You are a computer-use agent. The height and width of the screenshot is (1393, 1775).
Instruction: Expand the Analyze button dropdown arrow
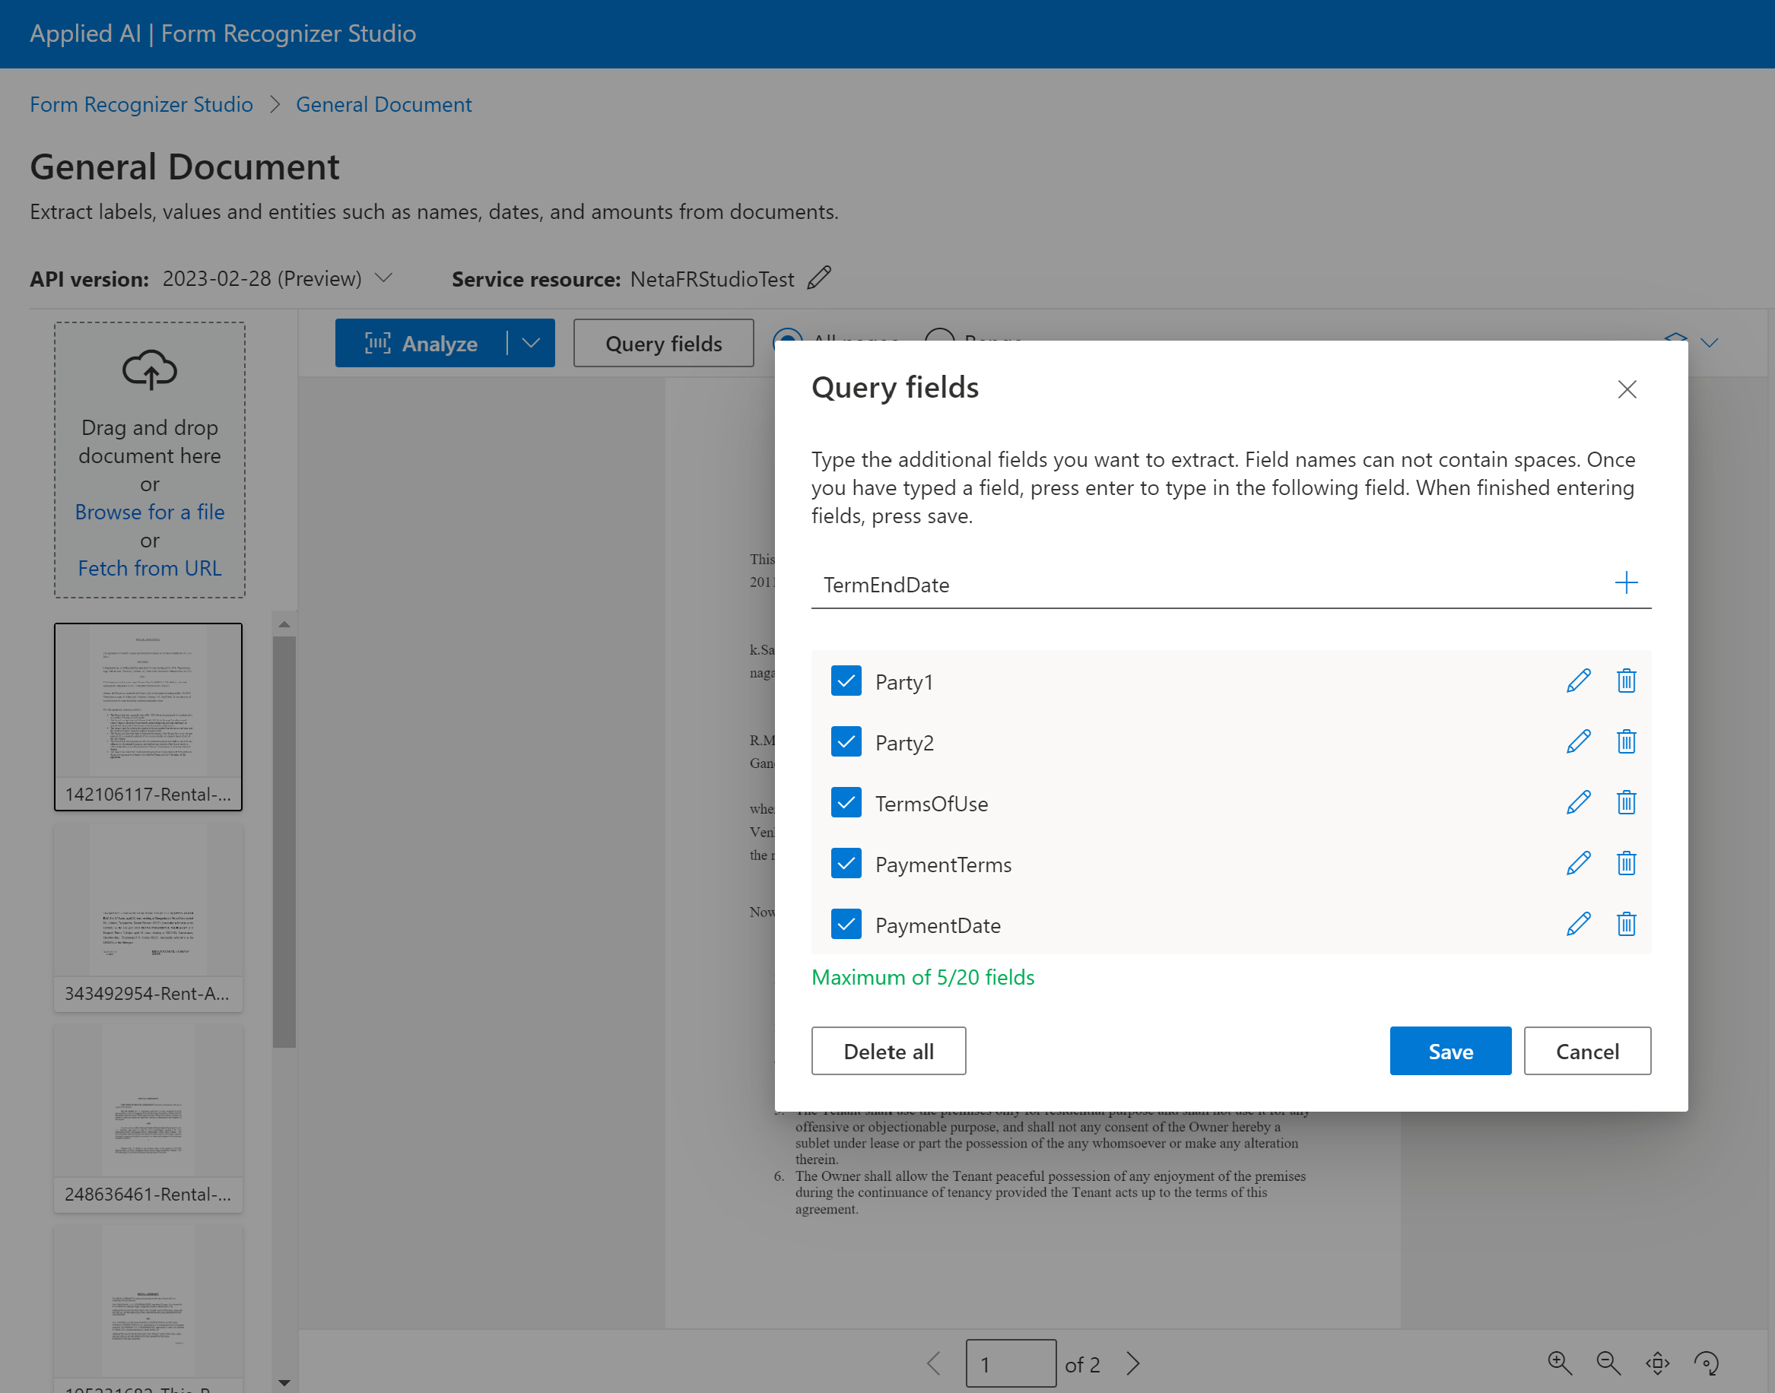[x=532, y=343]
